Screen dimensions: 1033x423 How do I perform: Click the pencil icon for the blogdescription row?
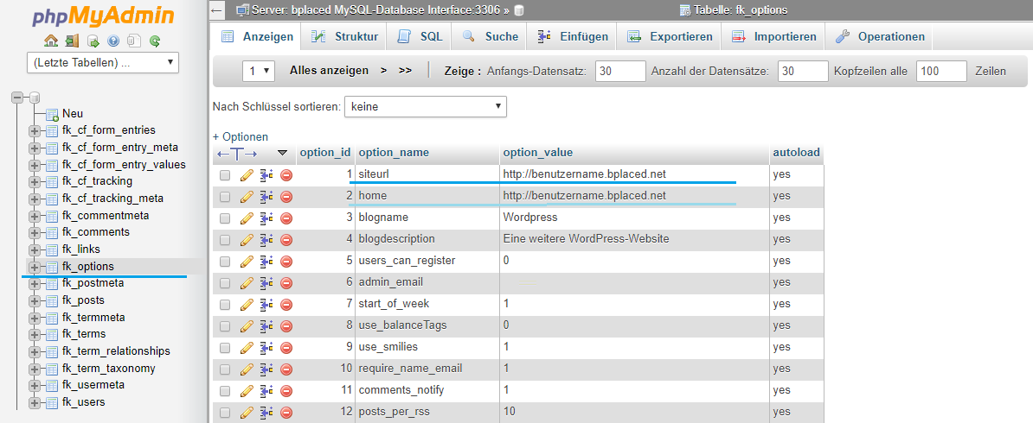point(247,239)
